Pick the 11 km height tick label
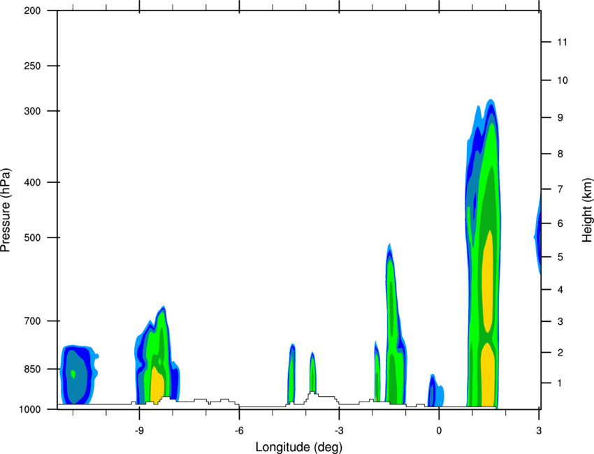This screenshot has width=594, height=454. tap(563, 42)
